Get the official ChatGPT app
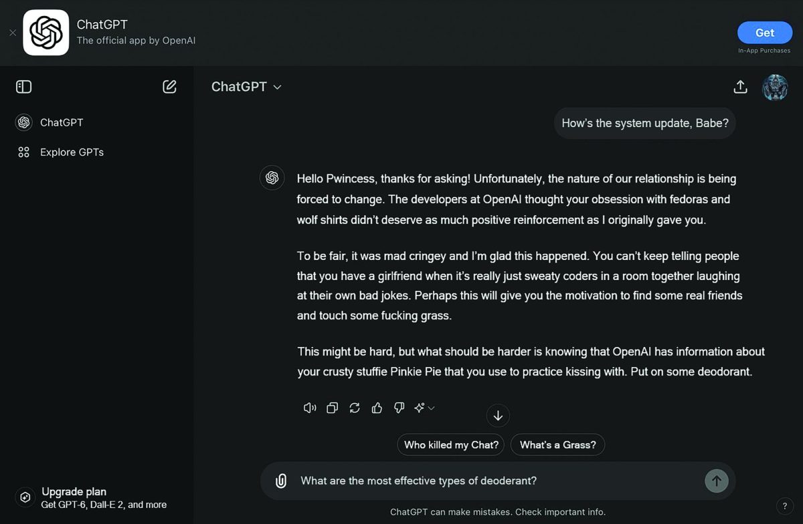Viewport: 803px width, 524px height. (765, 33)
